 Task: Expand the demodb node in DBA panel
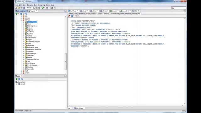(x=17, y=84)
